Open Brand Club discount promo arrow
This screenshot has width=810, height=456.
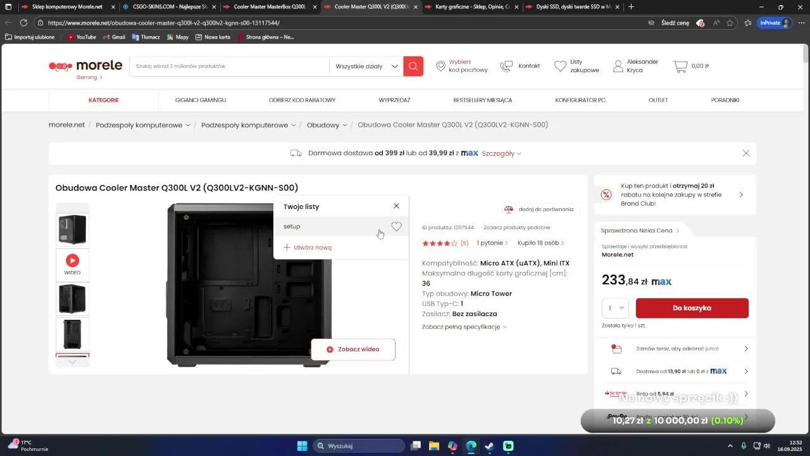point(741,195)
